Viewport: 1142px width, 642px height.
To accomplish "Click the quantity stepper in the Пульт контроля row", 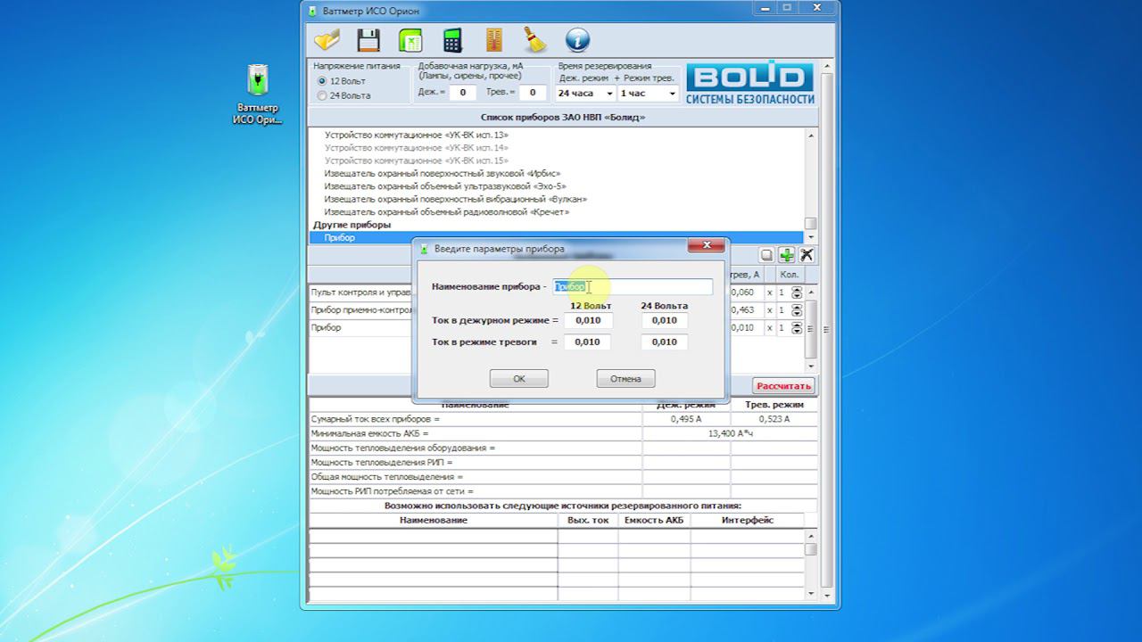I will (796, 292).
